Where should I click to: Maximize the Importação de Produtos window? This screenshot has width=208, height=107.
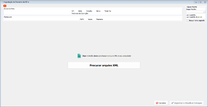[x=200, y=2]
